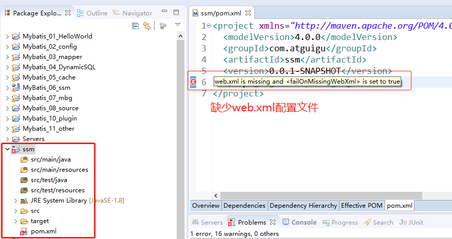Expand JRE System Library node
This screenshot has width=452, height=239.
pyautogui.click(x=16, y=201)
